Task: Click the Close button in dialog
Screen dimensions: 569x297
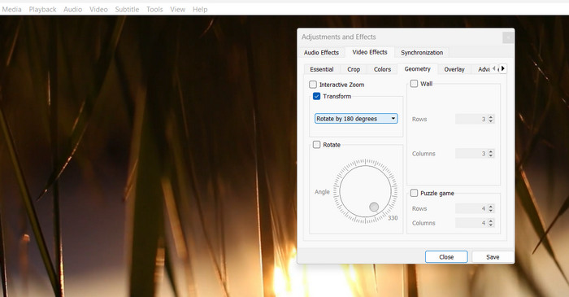Action: pyautogui.click(x=446, y=257)
